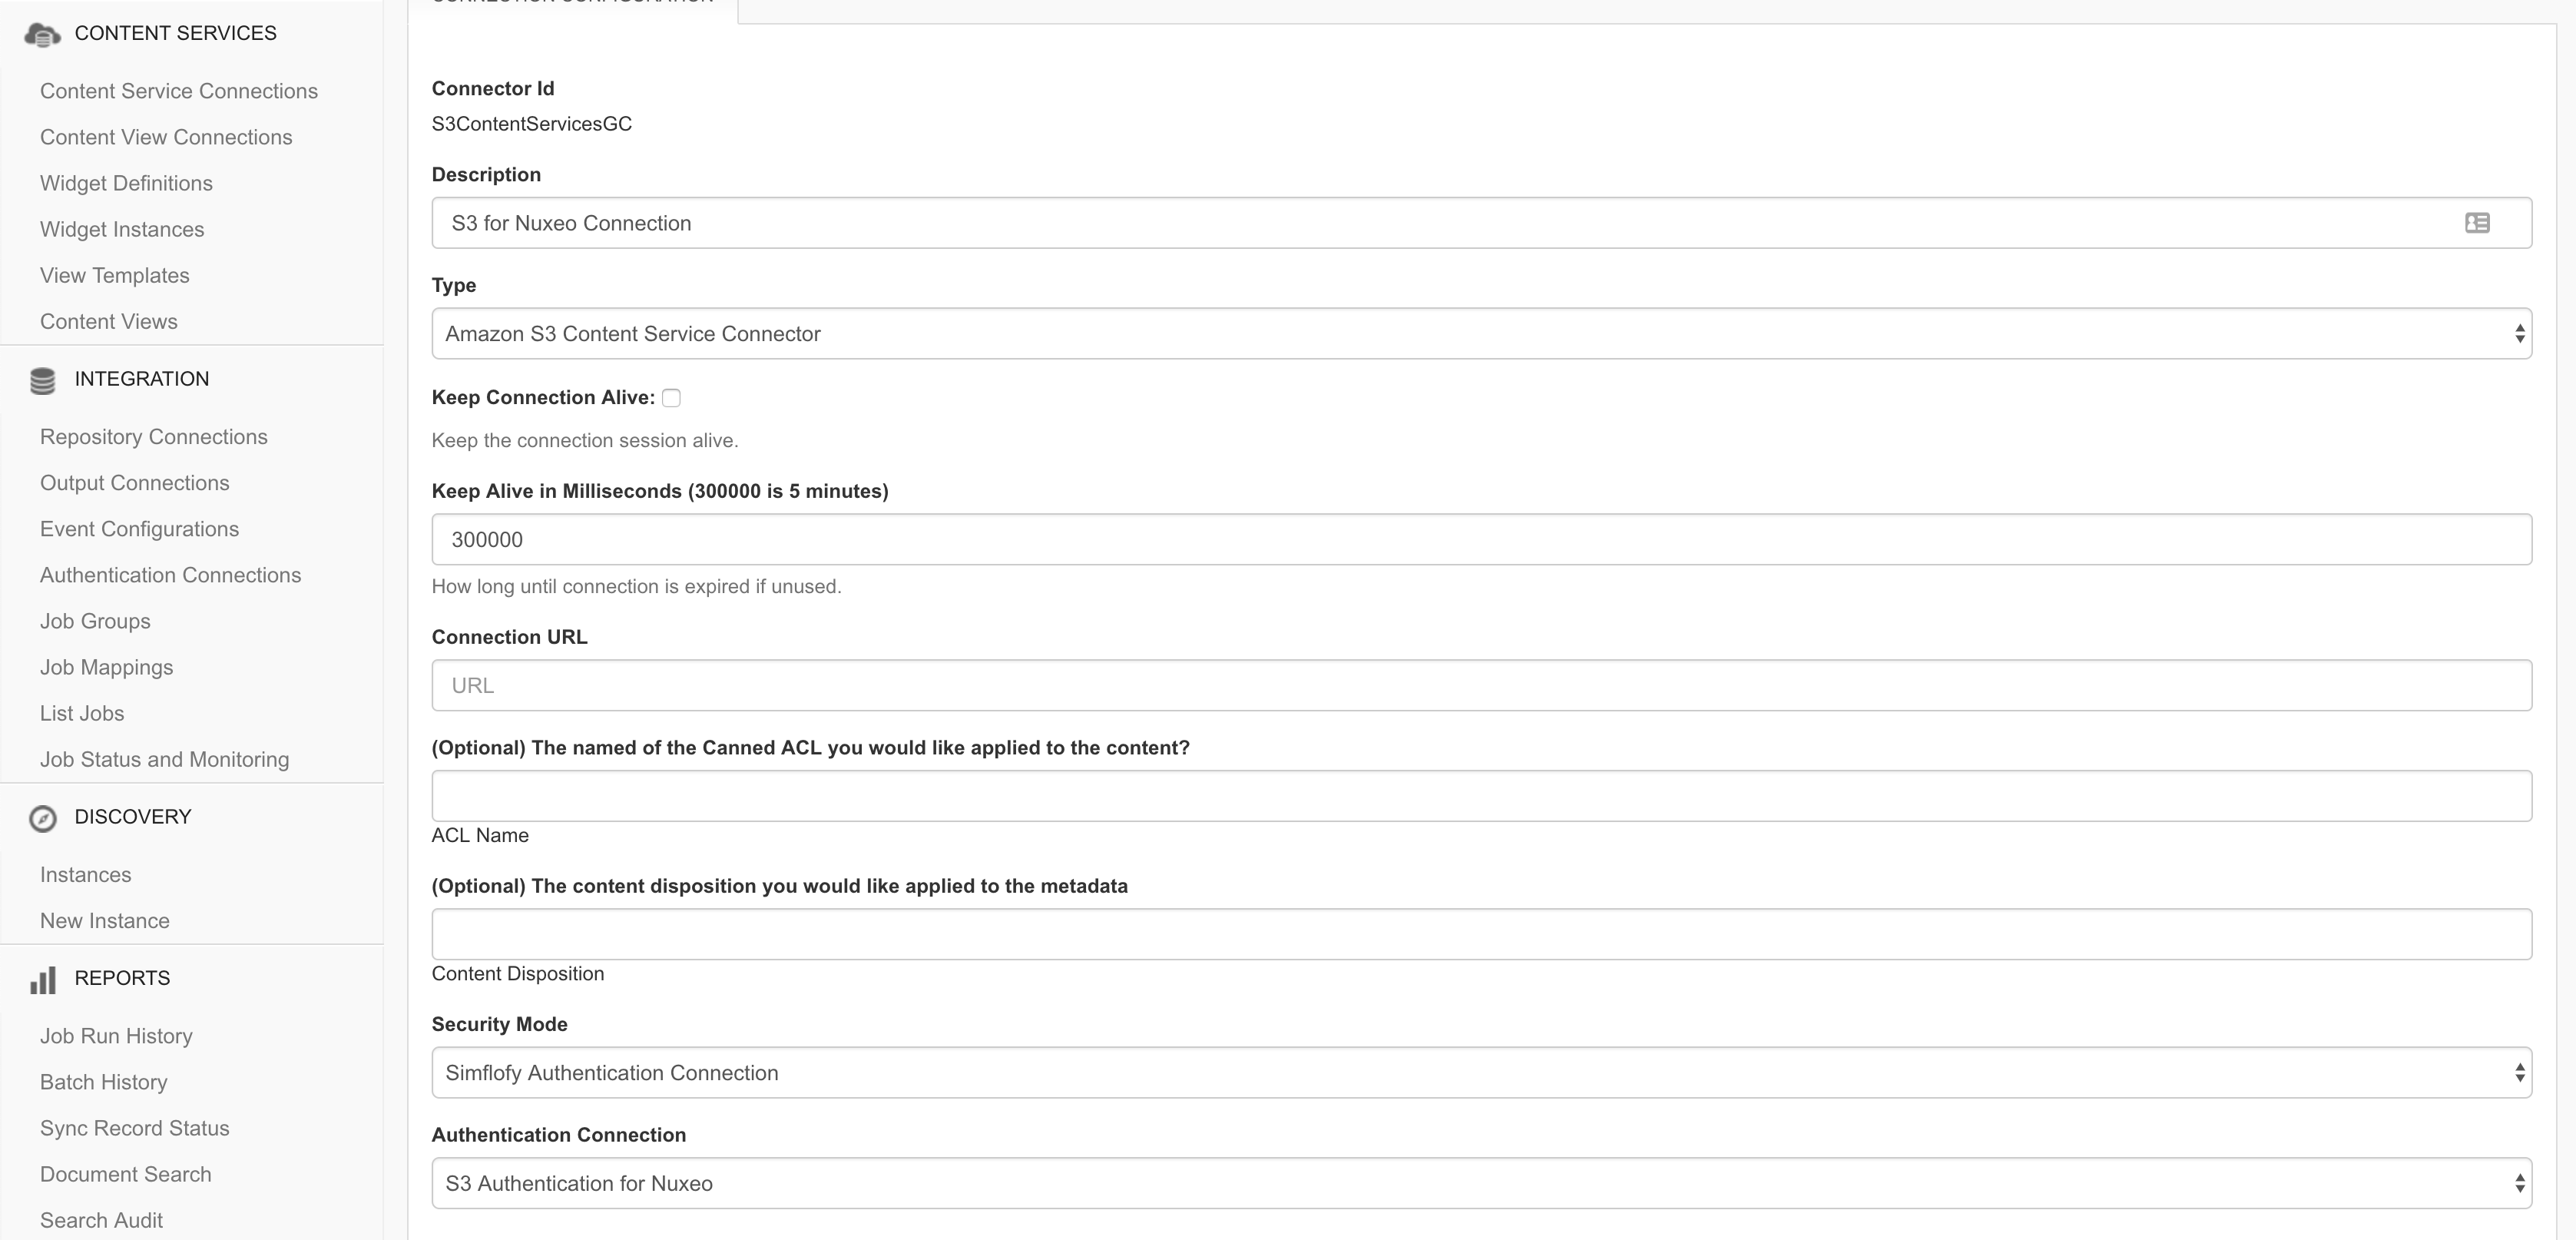Open Content Service Connections menu item
The height and width of the screenshot is (1240, 2576).
[x=177, y=91]
